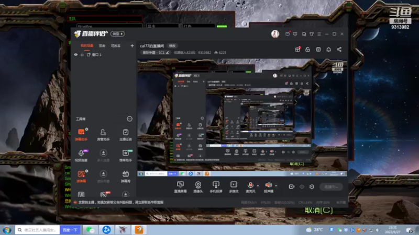Open the StarCraft game icon in taskbar
Image resolution: width=419 pixels, height=235 pixels.
[x=123, y=230]
